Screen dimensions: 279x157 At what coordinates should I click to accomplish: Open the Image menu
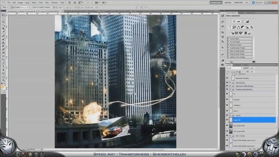click(20, 3)
